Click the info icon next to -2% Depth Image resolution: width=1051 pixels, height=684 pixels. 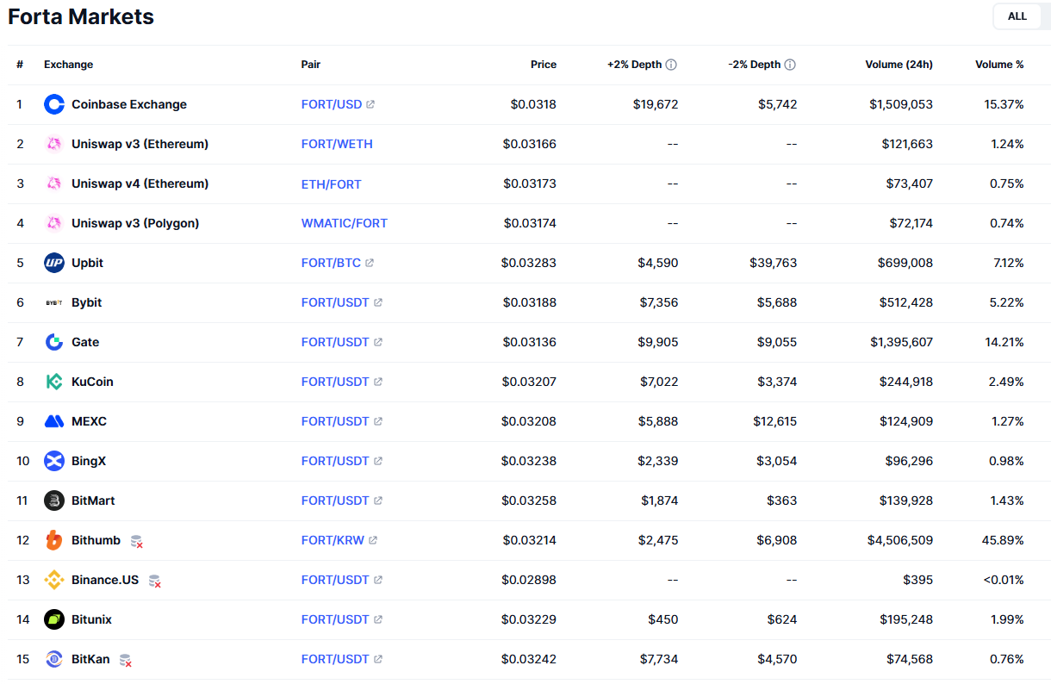(790, 65)
